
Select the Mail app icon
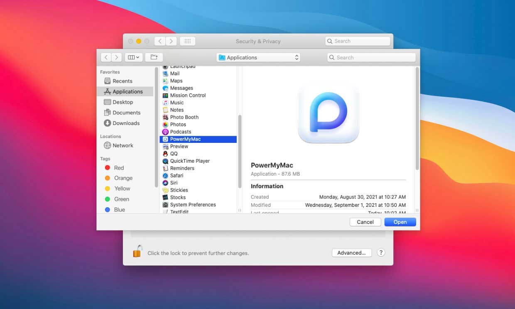tap(165, 74)
